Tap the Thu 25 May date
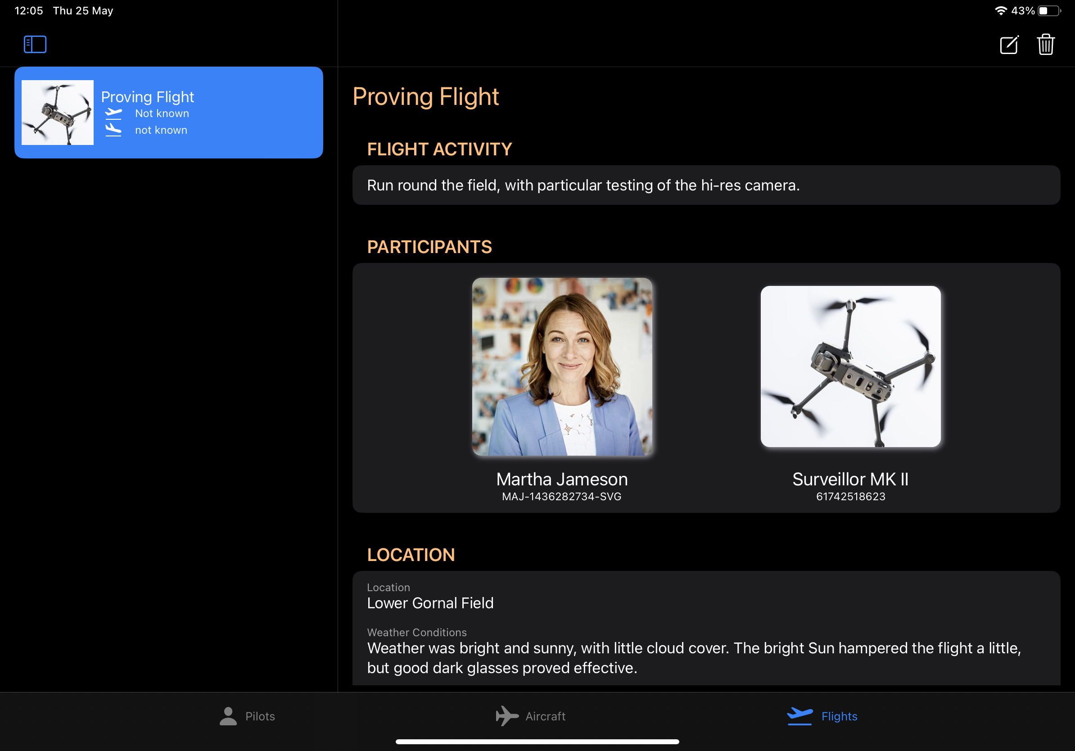This screenshot has width=1075, height=751. [83, 11]
